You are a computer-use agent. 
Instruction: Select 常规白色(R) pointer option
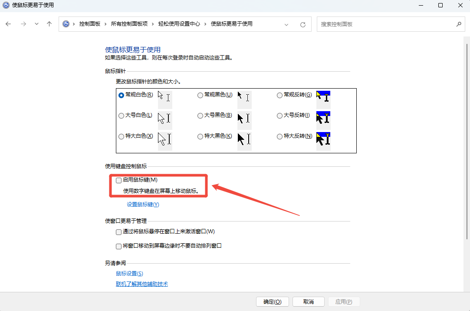[121, 96]
